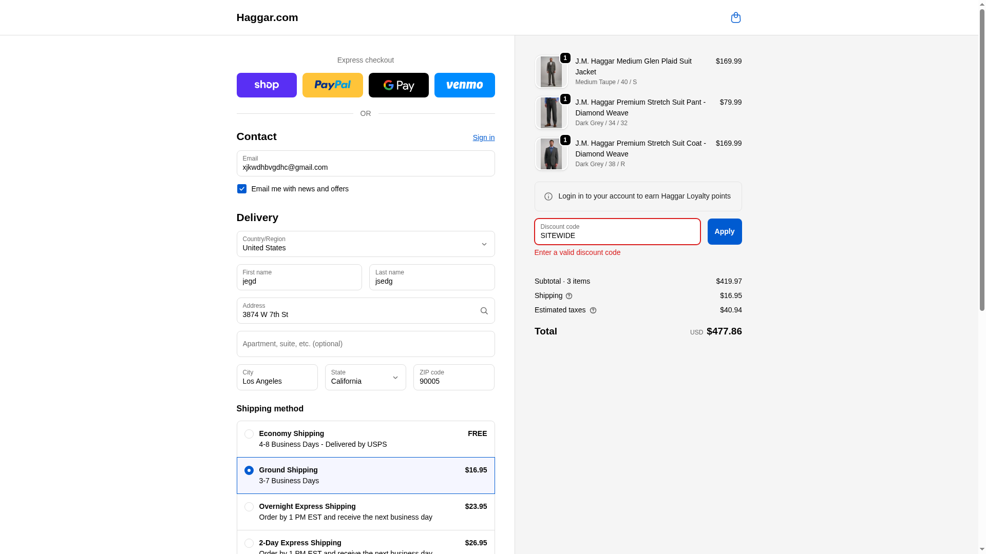Click the Glen Plaid Suit Jacket thumbnail
Image resolution: width=986 pixels, height=554 pixels.
[x=551, y=72]
